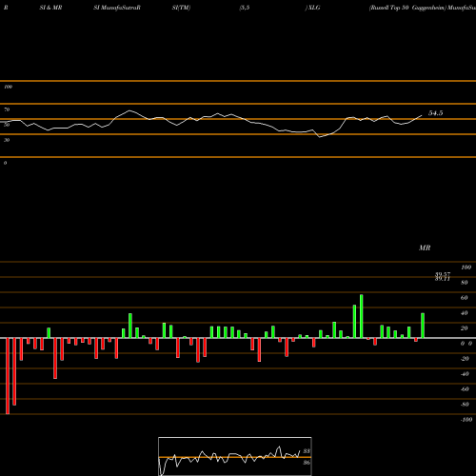Click the 30 level on RSI axis
The height and width of the screenshot is (476, 476).
pos(7,140)
